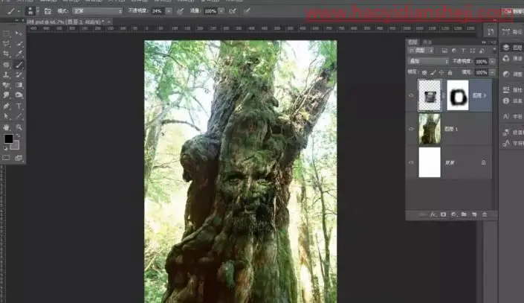Screen dimensions: 524x303
Task: Select the Eraser tool
Action: click(7, 86)
